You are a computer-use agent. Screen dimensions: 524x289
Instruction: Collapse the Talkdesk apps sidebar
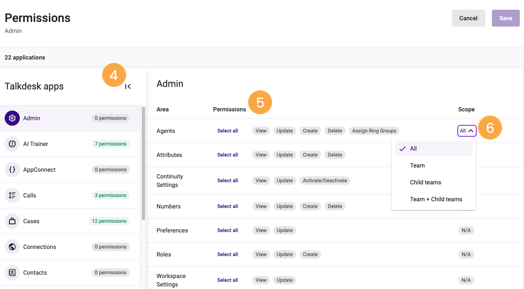(x=128, y=86)
